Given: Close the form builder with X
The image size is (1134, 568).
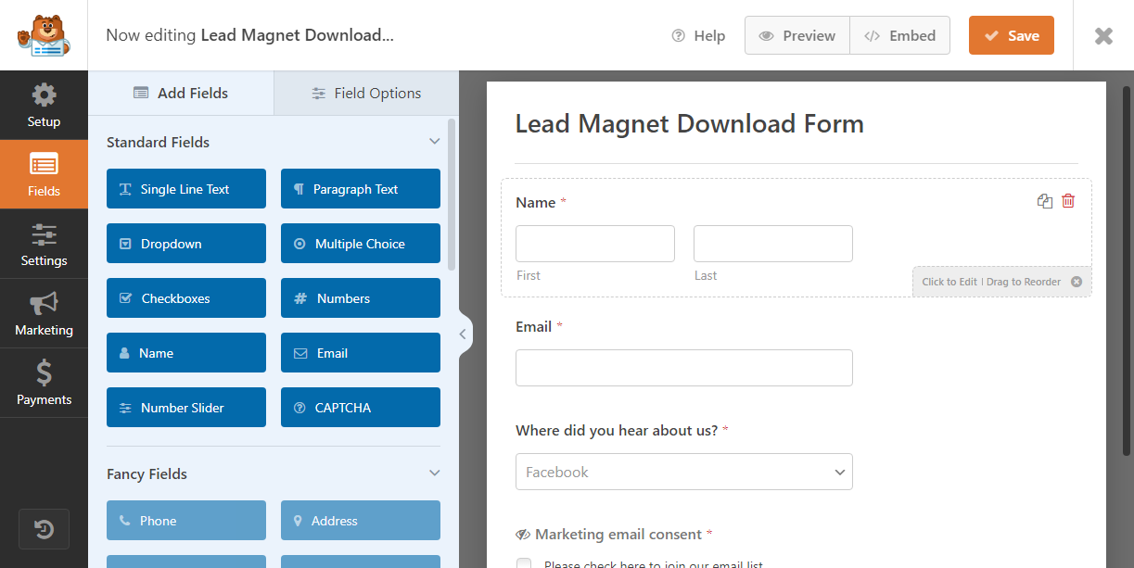Looking at the screenshot, I should [x=1103, y=35].
